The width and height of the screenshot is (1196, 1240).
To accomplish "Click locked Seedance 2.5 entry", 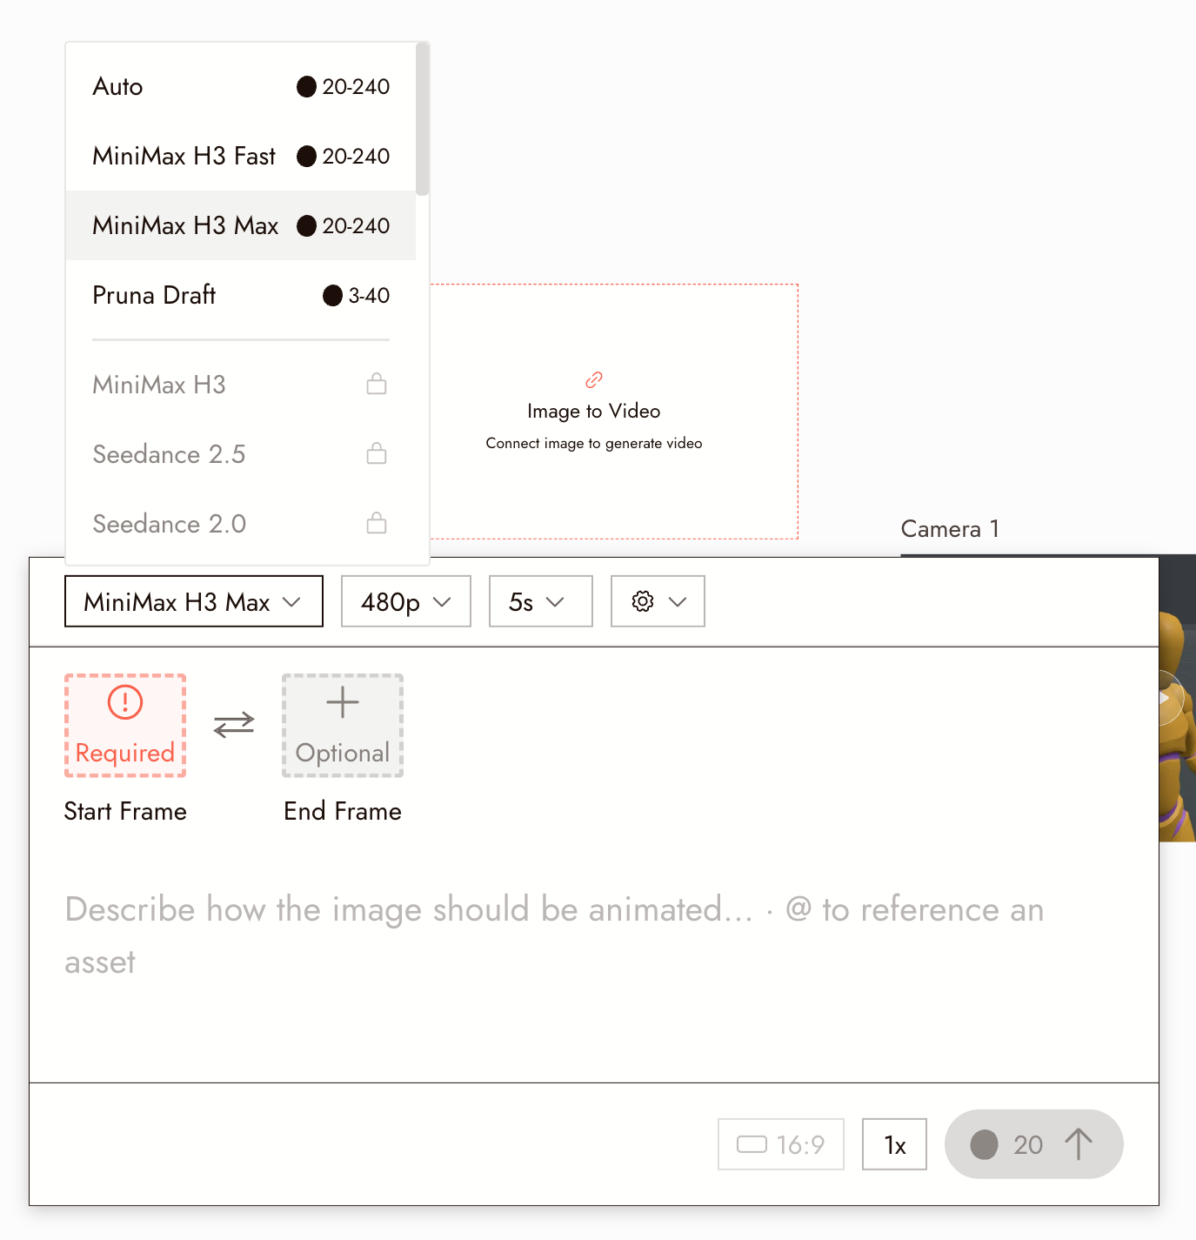I will point(241,453).
